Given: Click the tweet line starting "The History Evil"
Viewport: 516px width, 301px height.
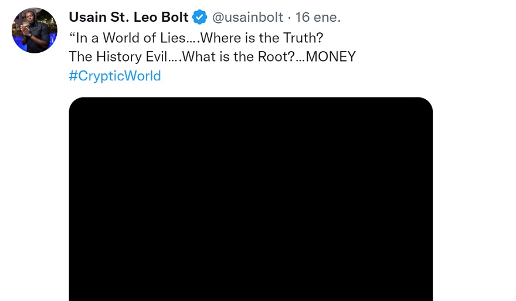Looking at the screenshot, I should (212, 57).
